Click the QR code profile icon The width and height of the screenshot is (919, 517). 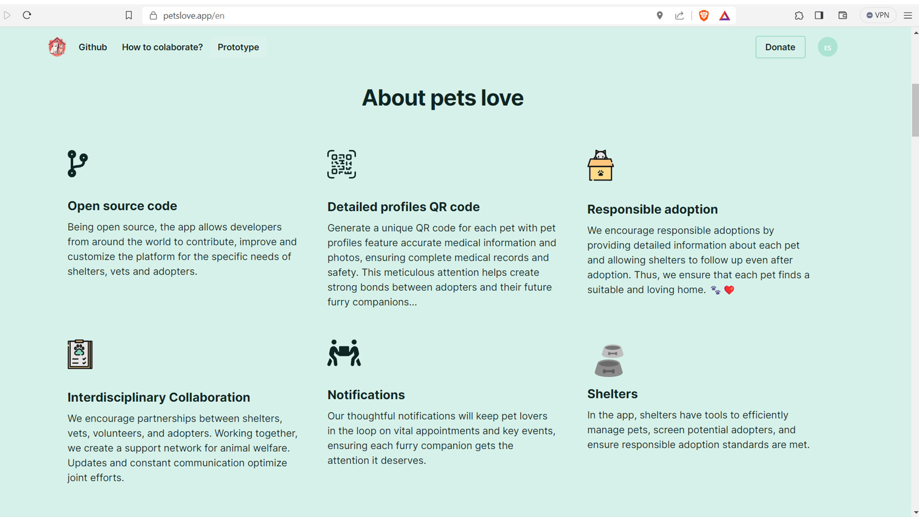tap(341, 164)
